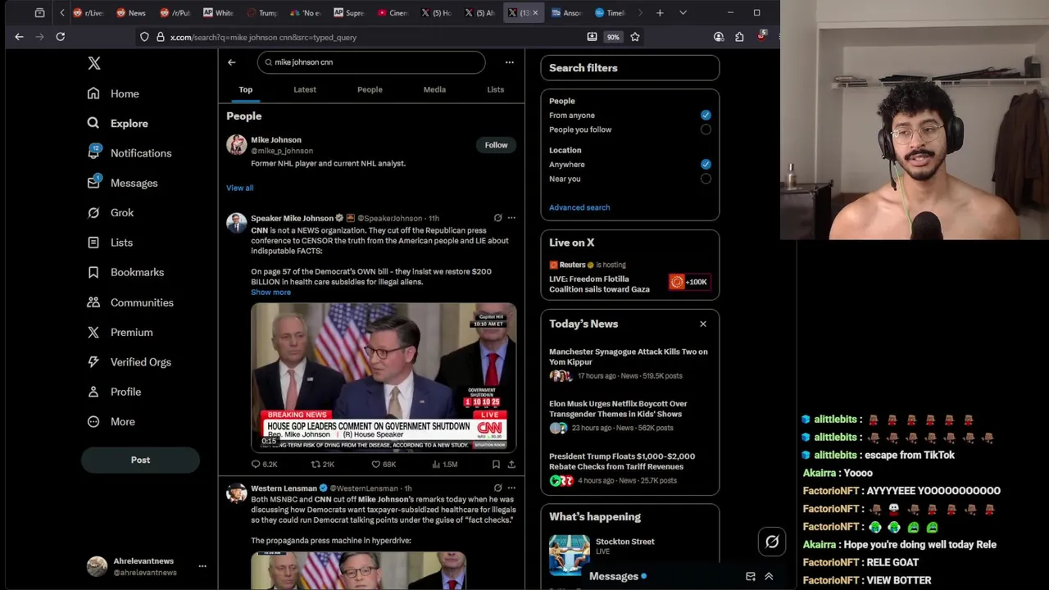Open Premium in X sidebar

120,332
